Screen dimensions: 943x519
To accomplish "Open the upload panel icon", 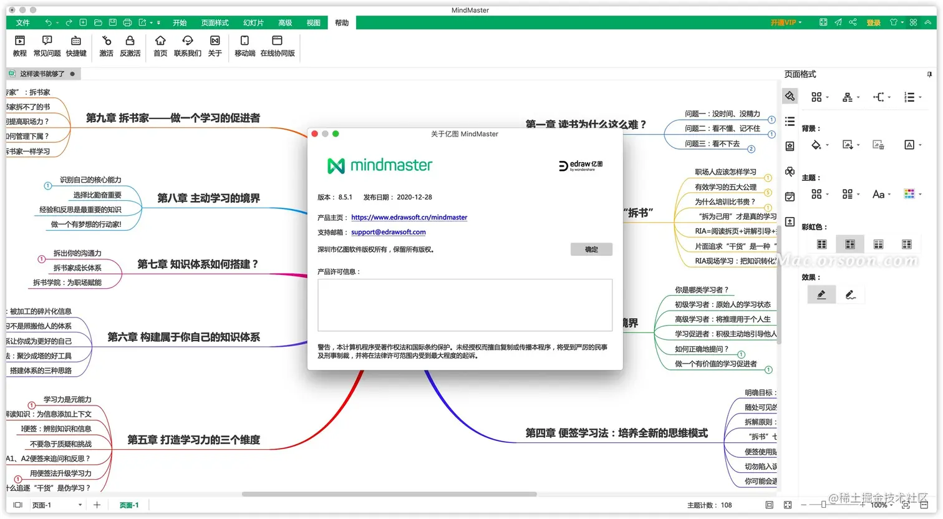I will pos(790,221).
